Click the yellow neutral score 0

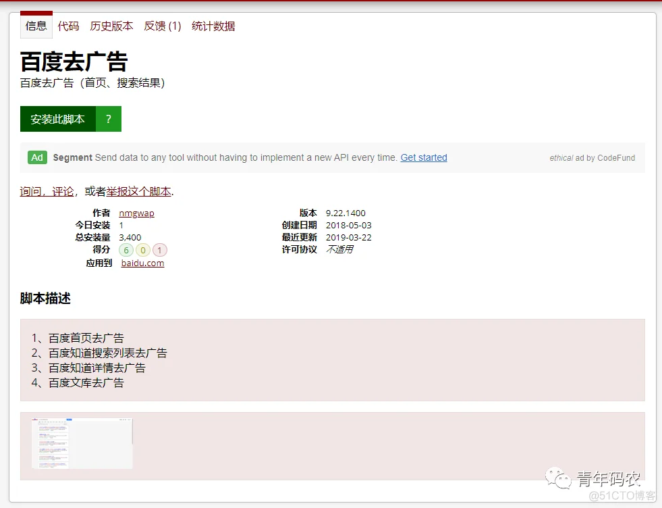(143, 250)
